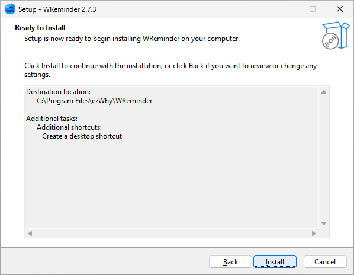Click the Destination location line

coord(58,92)
